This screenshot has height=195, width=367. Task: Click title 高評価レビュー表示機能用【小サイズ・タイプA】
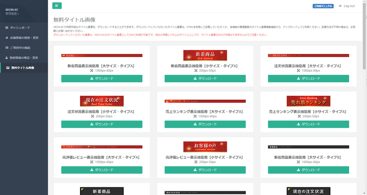pos(205,157)
